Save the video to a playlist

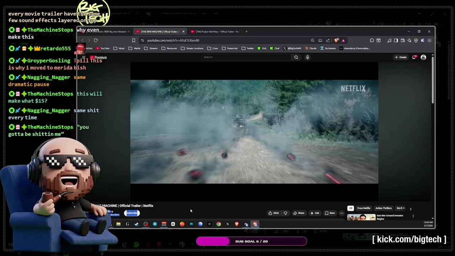click(x=330, y=213)
